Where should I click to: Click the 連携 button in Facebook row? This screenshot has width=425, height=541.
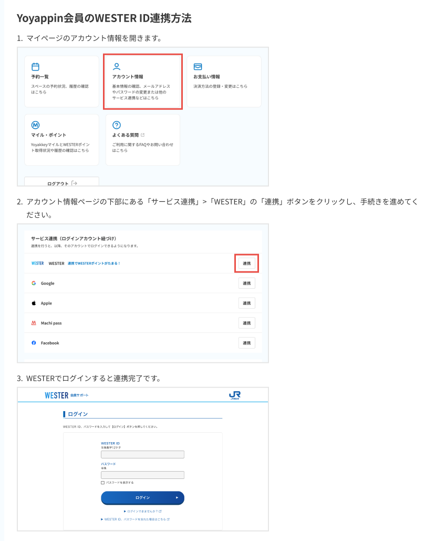pos(247,343)
